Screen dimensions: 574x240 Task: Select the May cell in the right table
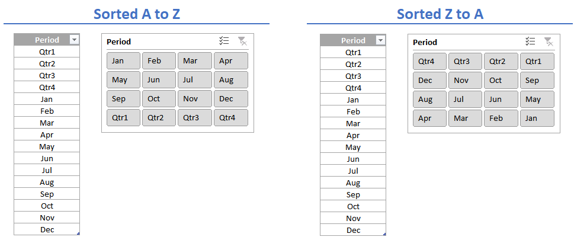353,148
